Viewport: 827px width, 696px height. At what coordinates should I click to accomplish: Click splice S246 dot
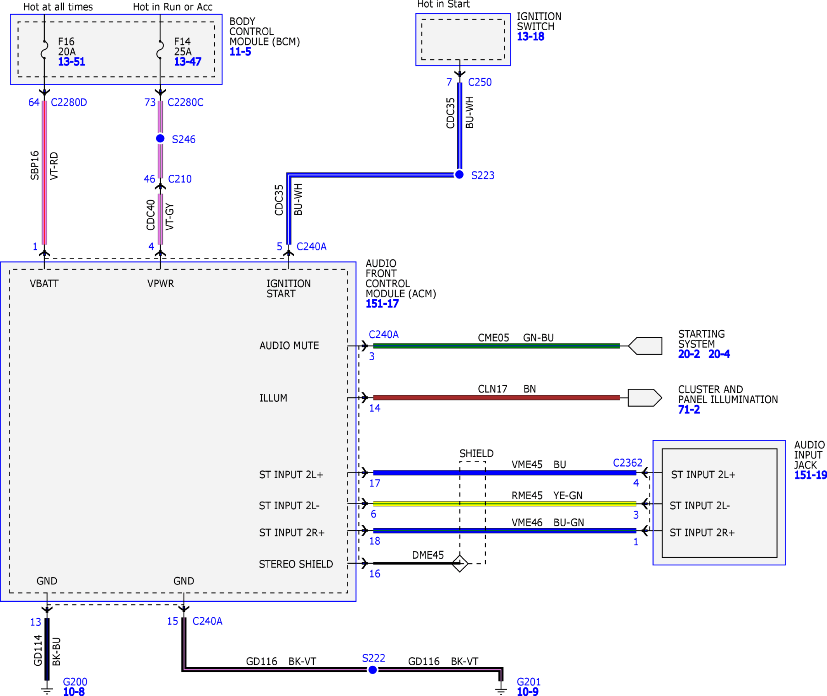pyautogui.click(x=160, y=139)
